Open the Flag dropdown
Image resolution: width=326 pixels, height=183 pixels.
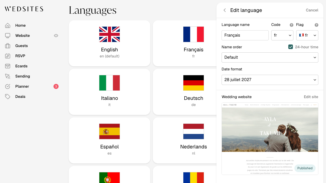coord(307,35)
